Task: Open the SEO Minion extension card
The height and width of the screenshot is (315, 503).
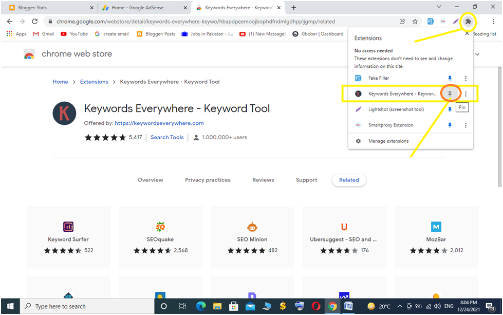Action: (252, 237)
